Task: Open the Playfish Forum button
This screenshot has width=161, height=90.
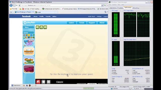Action: (x=82, y=23)
